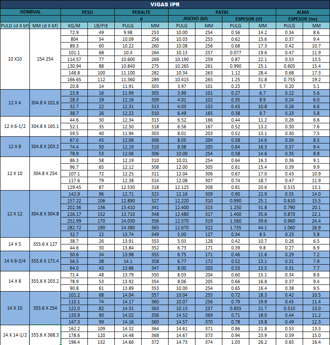Select the MM (d X bf) header
330x345 pixels.
[x=45, y=26]
